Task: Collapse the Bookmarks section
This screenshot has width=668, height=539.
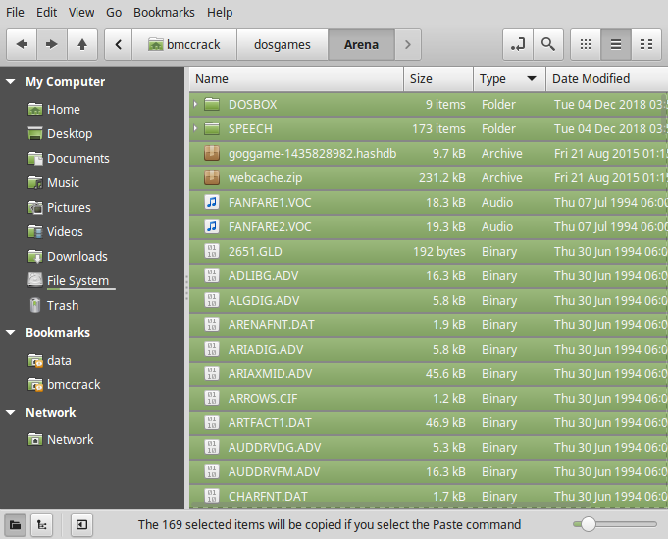Action: click(x=11, y=332)
